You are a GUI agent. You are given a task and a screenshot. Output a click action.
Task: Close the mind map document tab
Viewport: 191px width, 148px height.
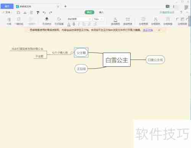coord(58,6)
